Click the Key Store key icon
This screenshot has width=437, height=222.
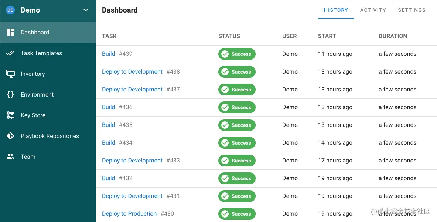10,115
